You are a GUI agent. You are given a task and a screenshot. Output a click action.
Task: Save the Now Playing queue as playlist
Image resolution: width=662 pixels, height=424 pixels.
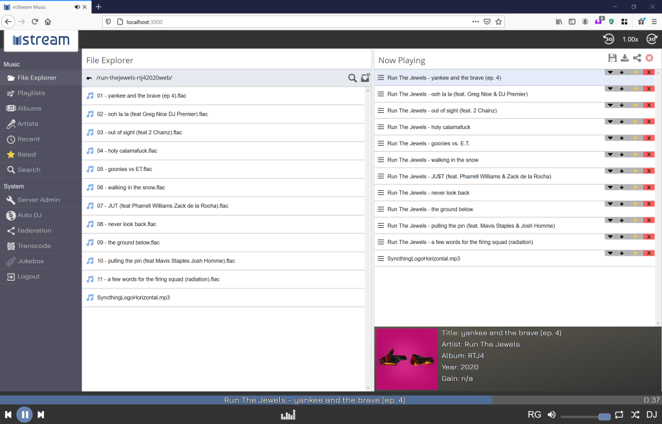pyautogui.click(x=612, y=58)
